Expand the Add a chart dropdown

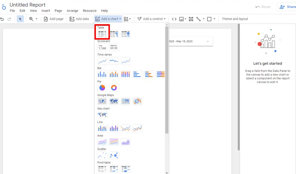(x=108, y=19)
